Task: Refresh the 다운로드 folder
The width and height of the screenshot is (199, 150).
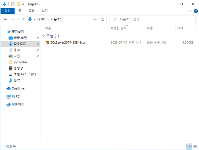Action: click(103, 19)
